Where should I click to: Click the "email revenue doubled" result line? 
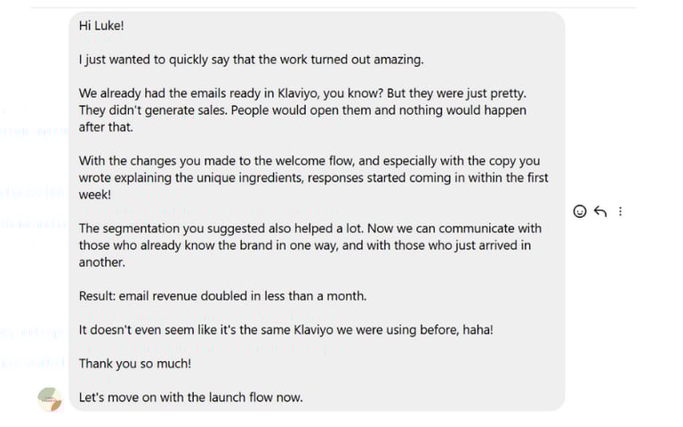(222, 296)
